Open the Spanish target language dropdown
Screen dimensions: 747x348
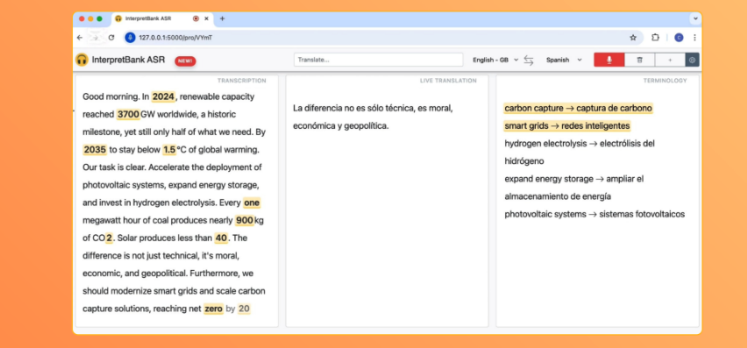(564, 60)
